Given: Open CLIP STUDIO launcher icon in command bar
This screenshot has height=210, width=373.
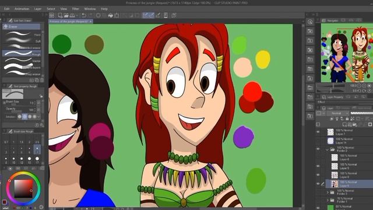Looking at the screenshot, I should pyautogui.click(x=52, y=16).
